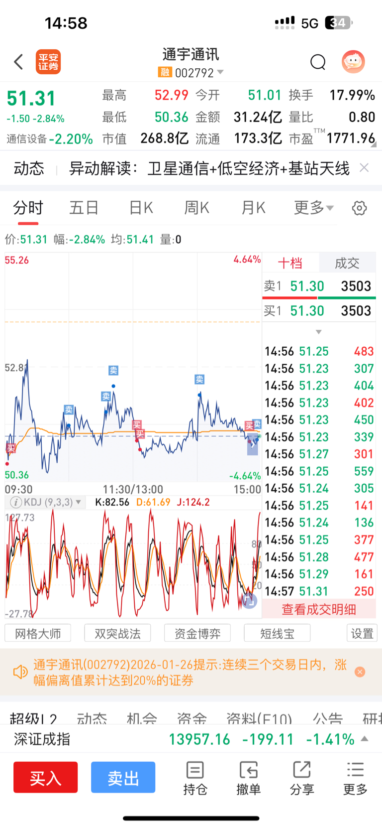Screen dimensions: 382x828
Task: Tap the blue 卖出 button
Action: (x=123, y=777)
